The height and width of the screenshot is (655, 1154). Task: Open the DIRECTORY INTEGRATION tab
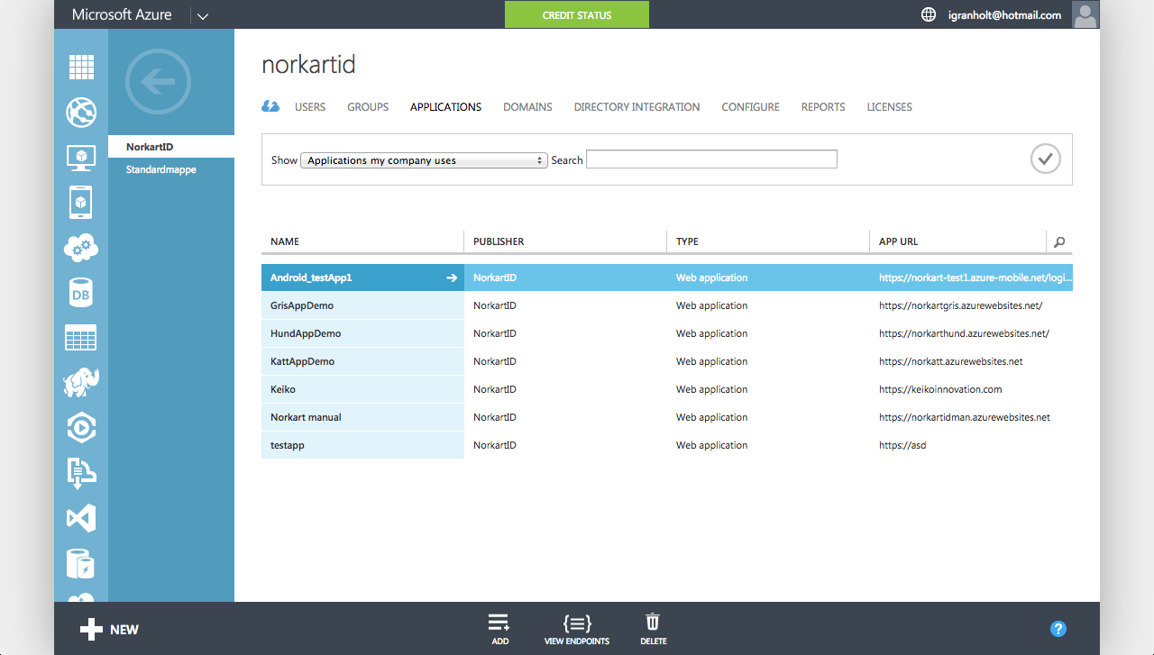click(x=637, y=106)
